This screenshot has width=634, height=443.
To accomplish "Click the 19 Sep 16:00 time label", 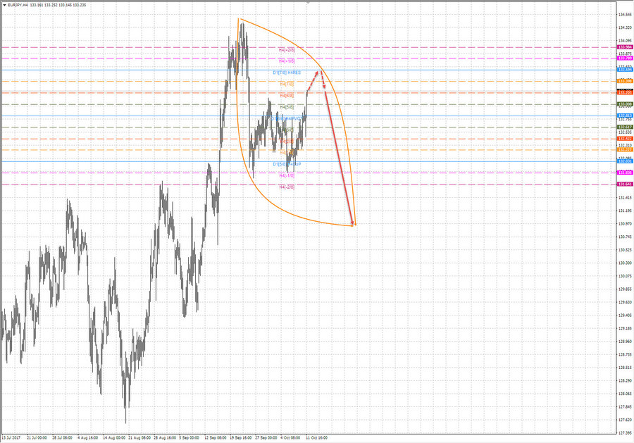I will [241, 438].
